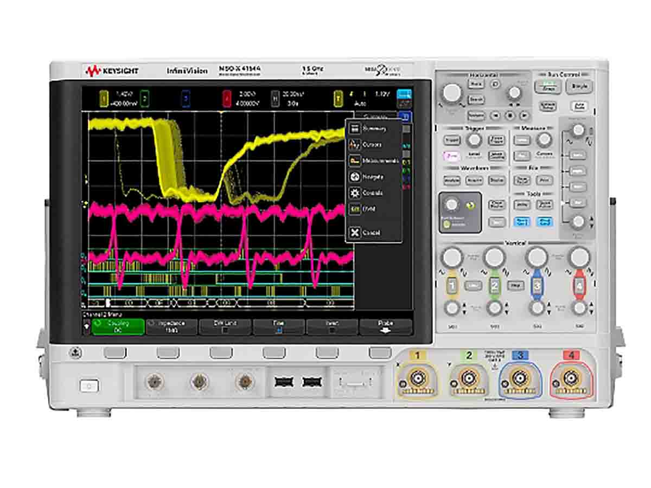This screenshot has width=651, height=488.
Task: Tap the channel 3 blue badge on screen
Action: click(x=186, y=99)
